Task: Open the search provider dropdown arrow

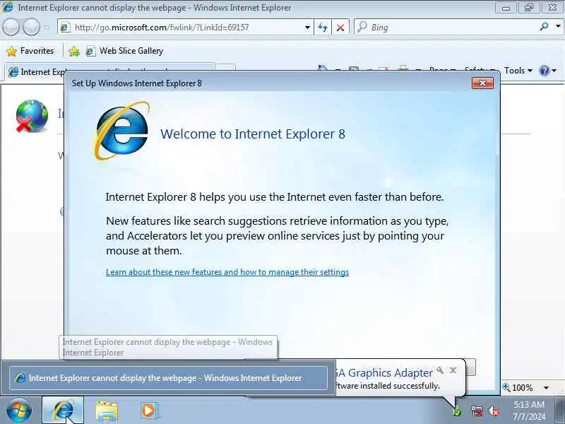Action: (558, 27)
